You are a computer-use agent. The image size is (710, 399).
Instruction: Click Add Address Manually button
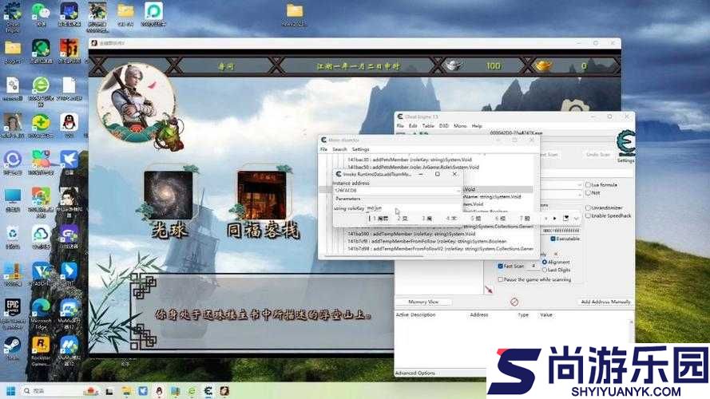(605, 302)
